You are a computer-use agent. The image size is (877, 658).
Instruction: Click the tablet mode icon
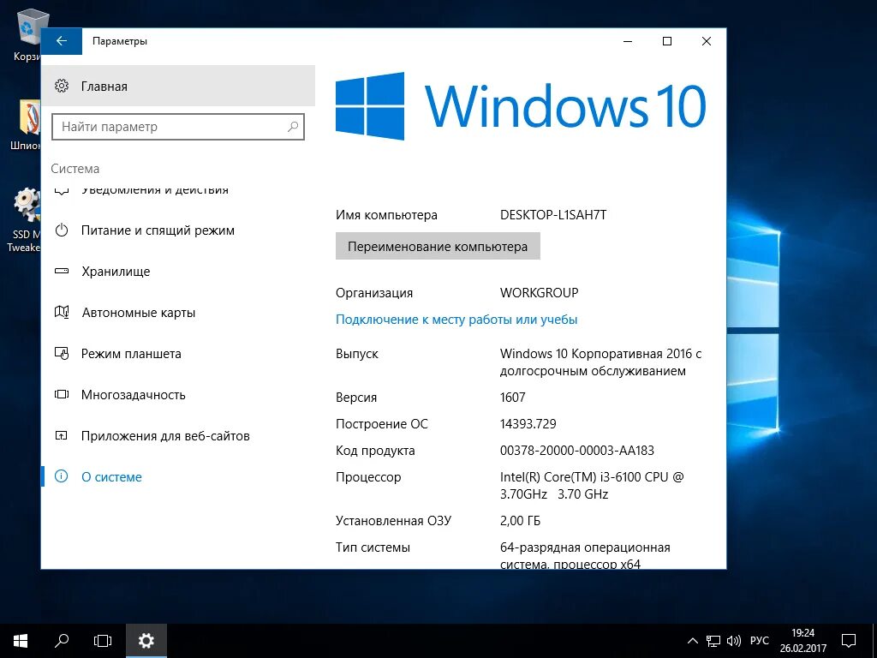tap(62, 354)
